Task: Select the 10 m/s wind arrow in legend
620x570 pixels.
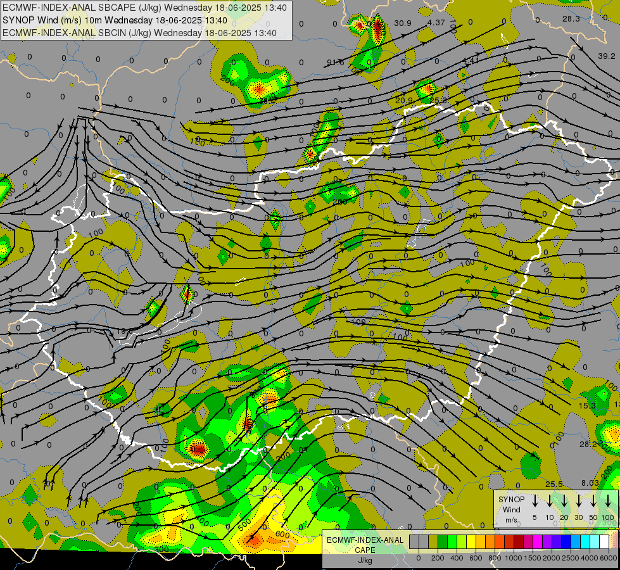Action: click(x=550, y=501)
